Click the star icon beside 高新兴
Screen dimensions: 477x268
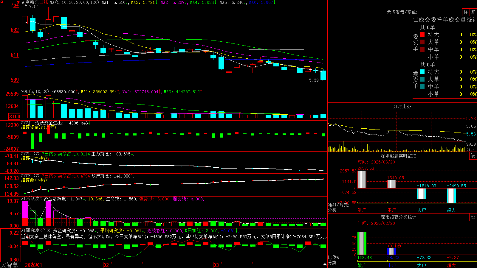tap(23, 2)
